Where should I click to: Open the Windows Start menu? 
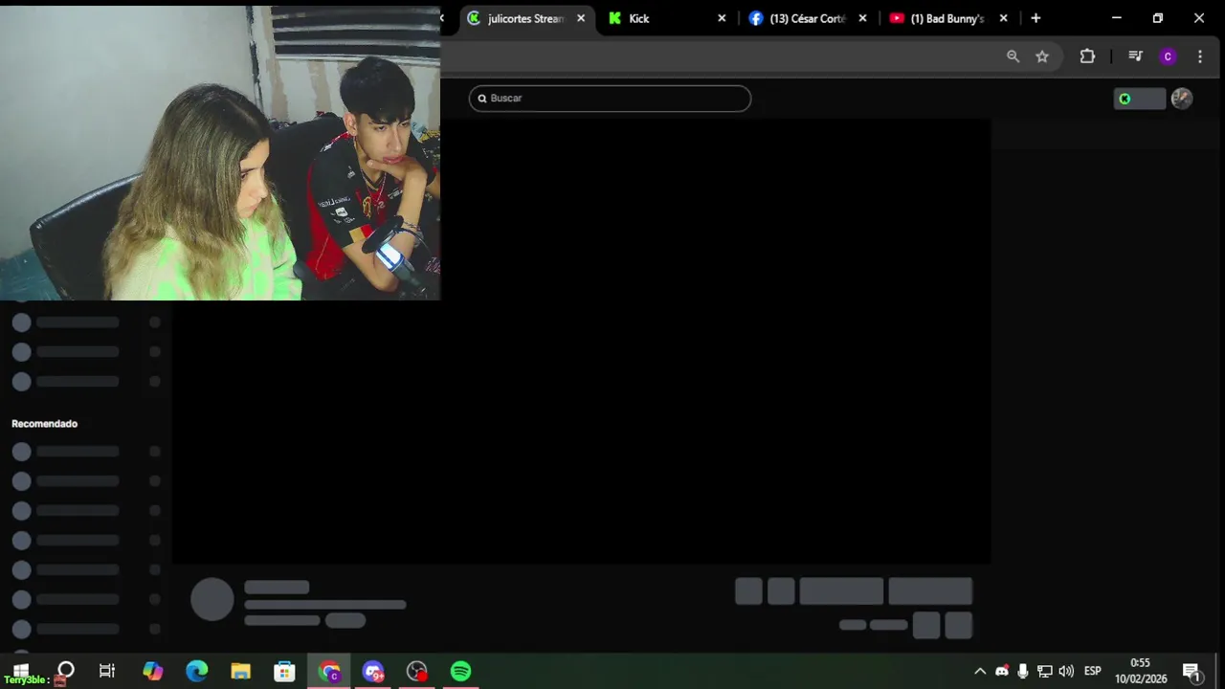click(21, 671)
